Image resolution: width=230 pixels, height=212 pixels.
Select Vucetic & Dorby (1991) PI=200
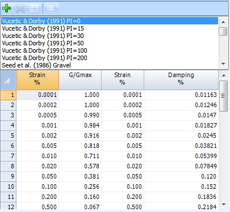click(x=110, y=58)
